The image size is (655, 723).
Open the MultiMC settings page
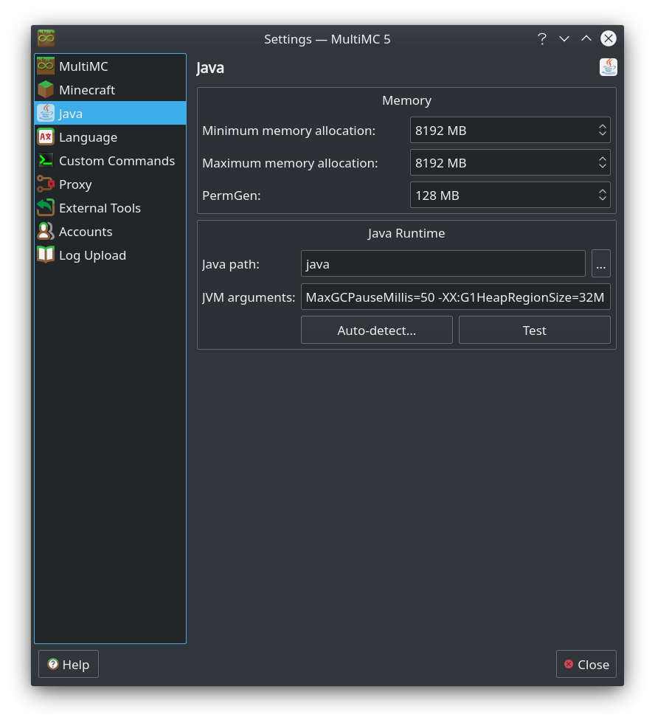[110, 66]
